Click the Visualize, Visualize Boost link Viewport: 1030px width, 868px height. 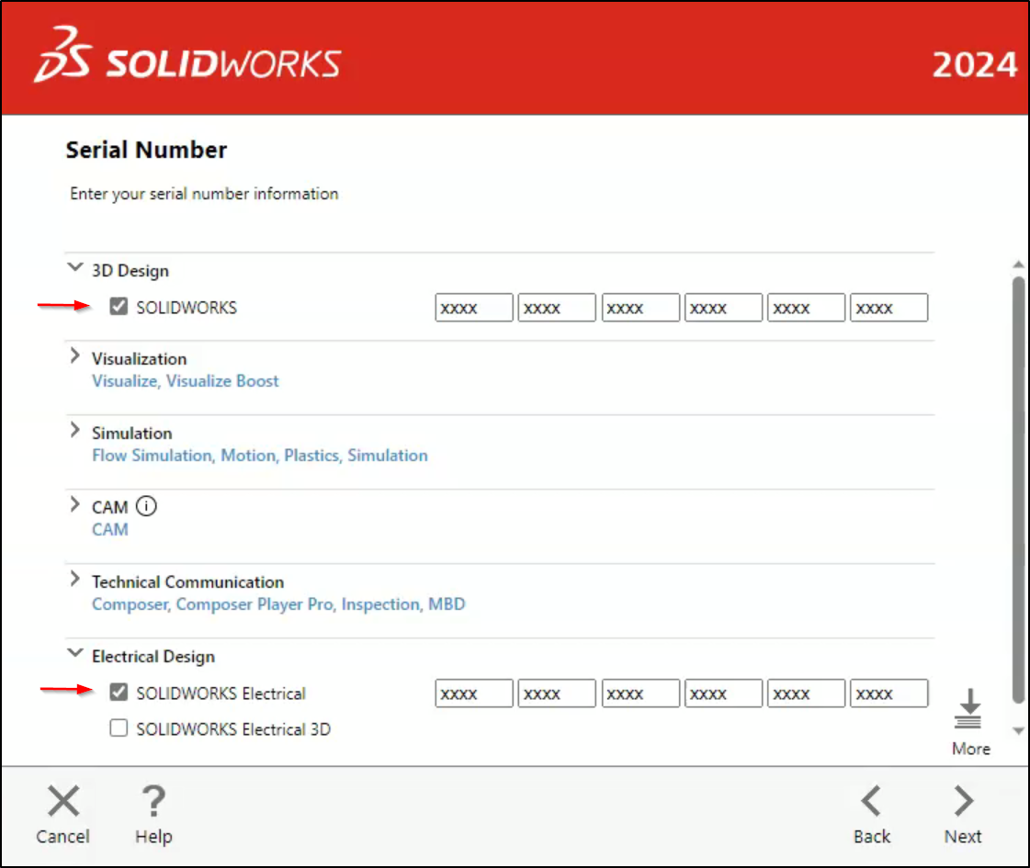pos(186,381)
